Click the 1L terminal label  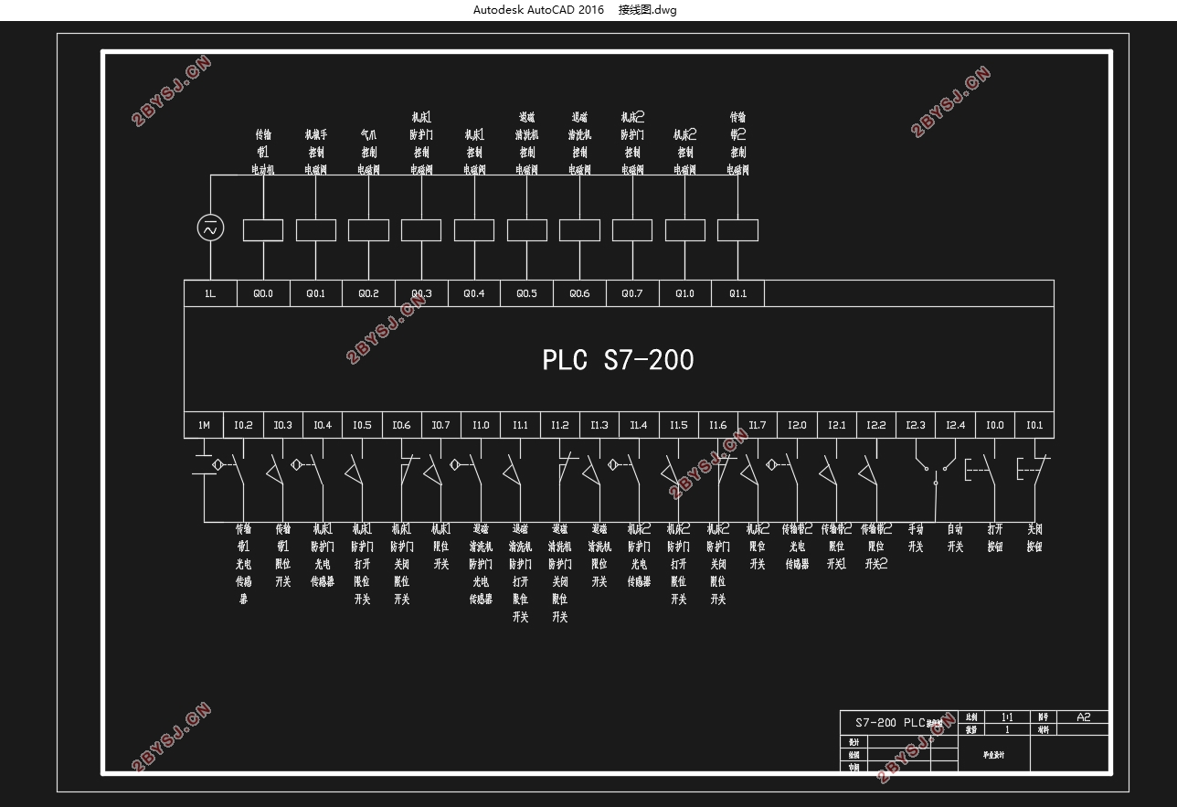point(210,293)
